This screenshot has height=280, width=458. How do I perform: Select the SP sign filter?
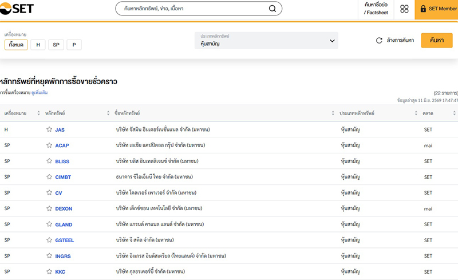point(56,45)
